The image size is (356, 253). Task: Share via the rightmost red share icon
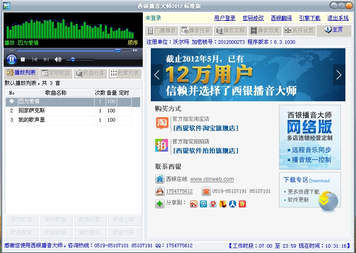click(242, 204)
